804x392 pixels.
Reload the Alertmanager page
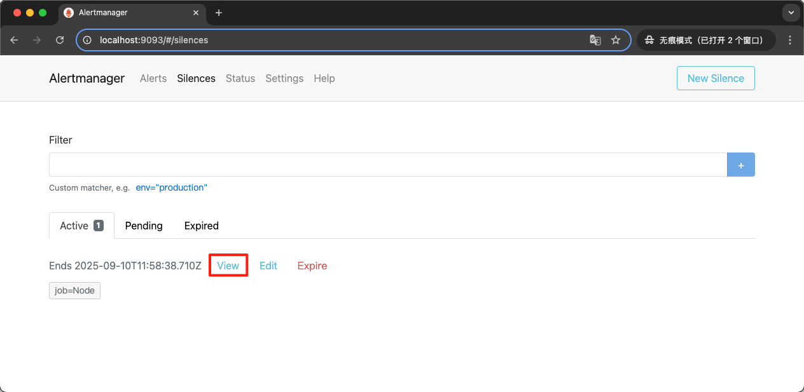(59, 39)
